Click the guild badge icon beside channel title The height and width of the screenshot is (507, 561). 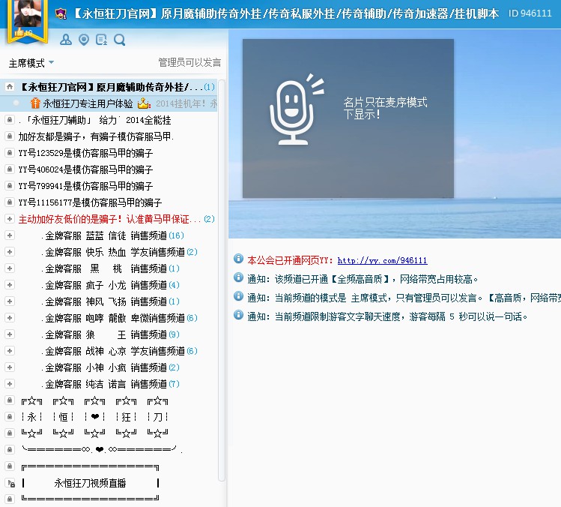tap(61, 14)
